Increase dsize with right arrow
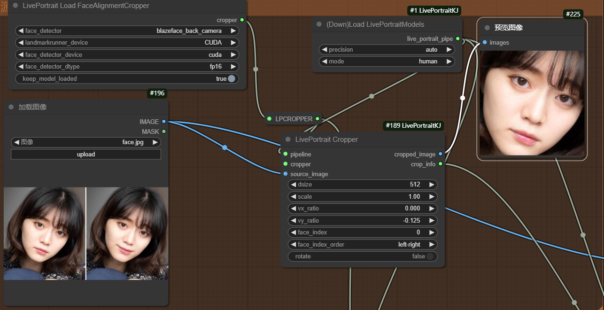 (x=431, y=185)
